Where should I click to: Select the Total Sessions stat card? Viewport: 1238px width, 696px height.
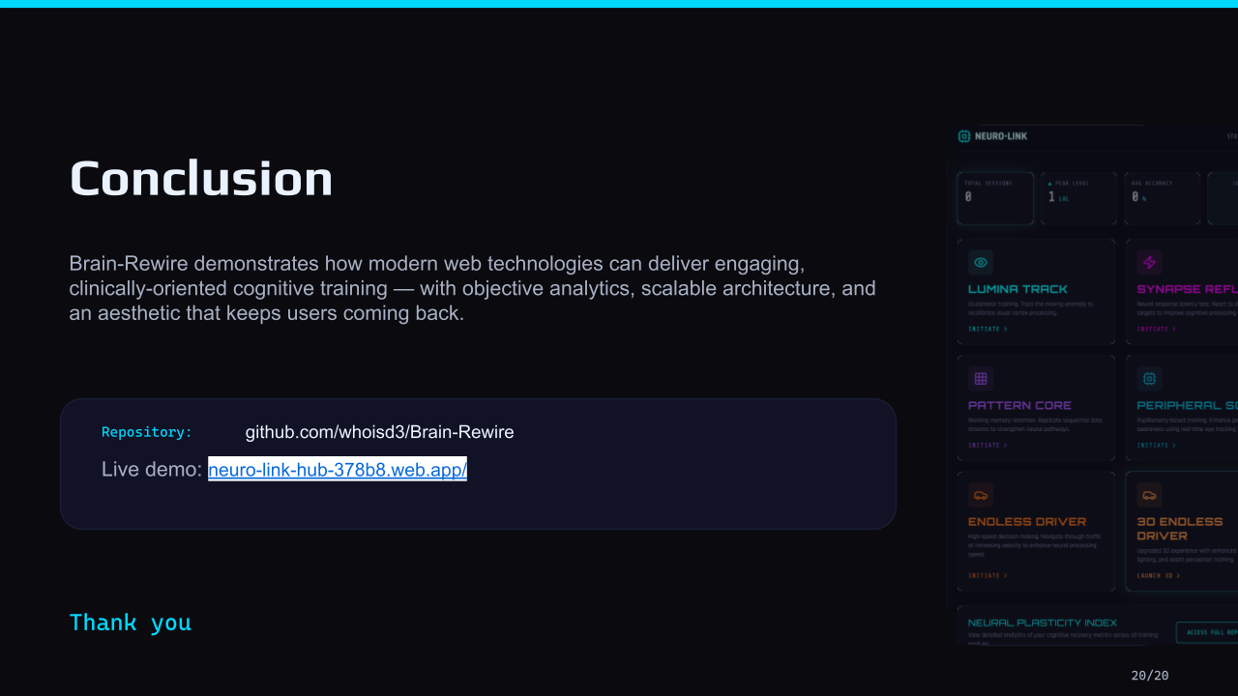point(995,198)
